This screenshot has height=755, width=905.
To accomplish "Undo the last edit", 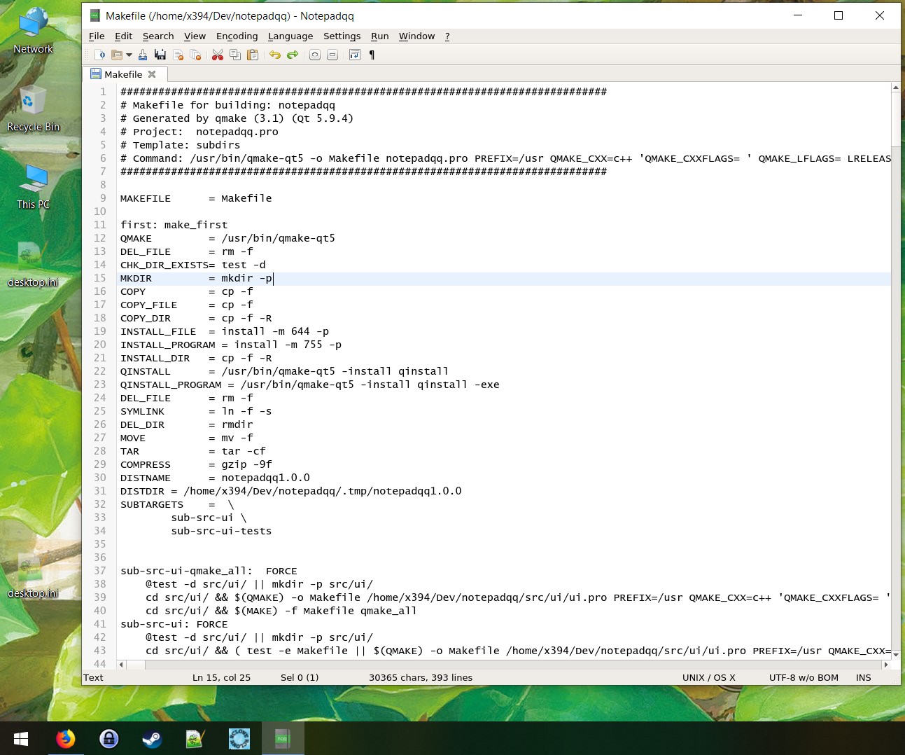I will [274, 55].
